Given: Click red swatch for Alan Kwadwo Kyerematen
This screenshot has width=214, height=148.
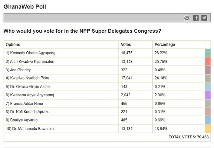Looking at the screenshot, I should 208,61.
